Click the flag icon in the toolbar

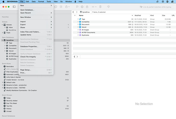pos(77,7)
